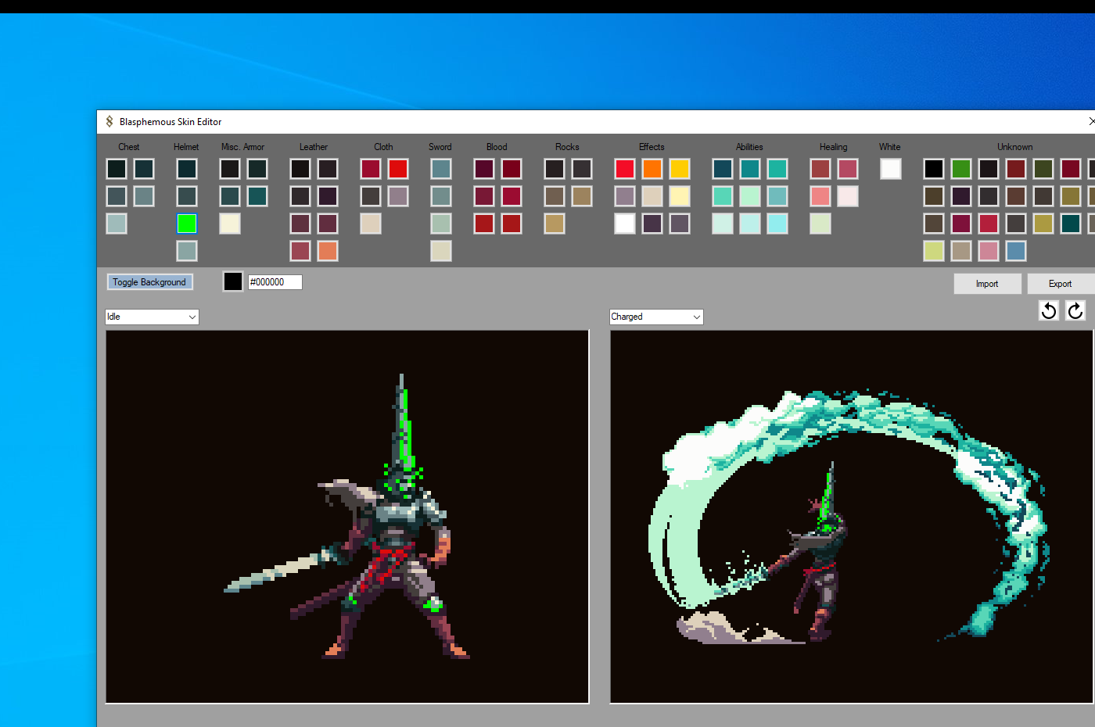The image size is (1095, 727).
Task: Pick the white swatch under White
Action: pos(890,169)
